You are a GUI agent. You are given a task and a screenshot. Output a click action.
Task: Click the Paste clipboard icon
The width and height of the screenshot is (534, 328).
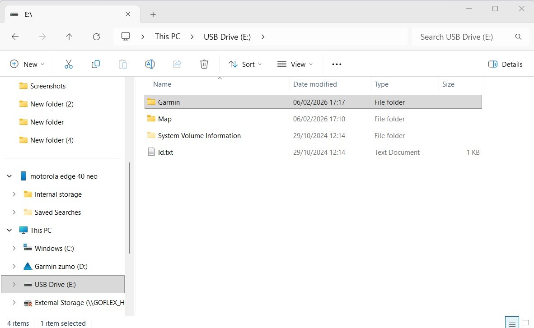click(123, 65)
